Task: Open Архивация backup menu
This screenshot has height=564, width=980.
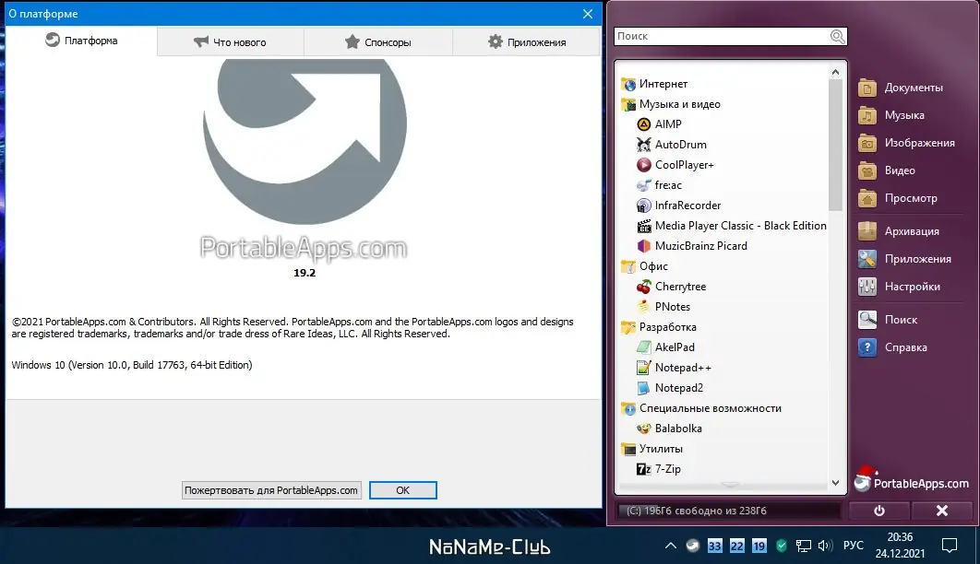Action: click(x=899, y=231)
